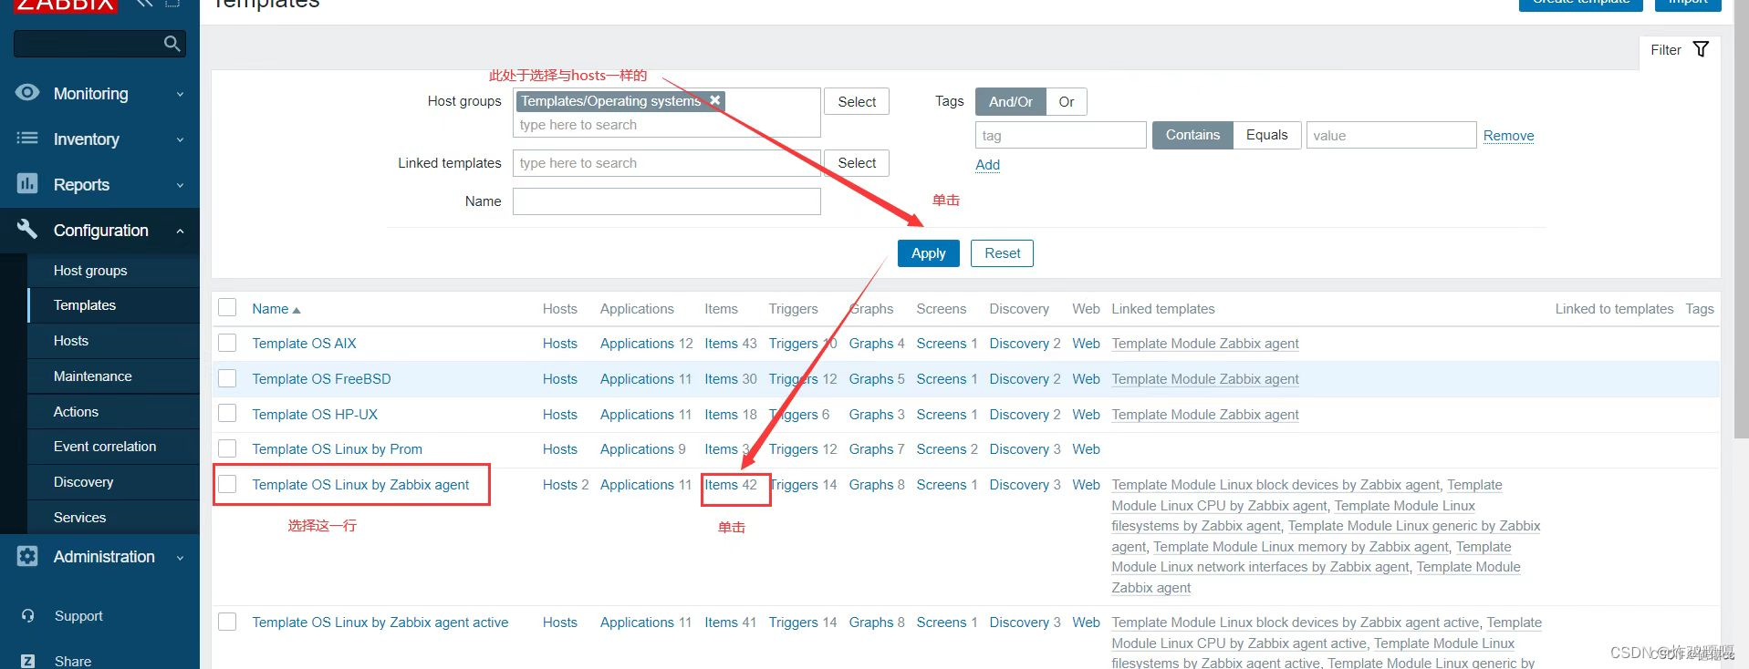Screen dimensions: 1749x669
Task: Open Discovery in the sidebar menu
Action: (x=84, y=481)
